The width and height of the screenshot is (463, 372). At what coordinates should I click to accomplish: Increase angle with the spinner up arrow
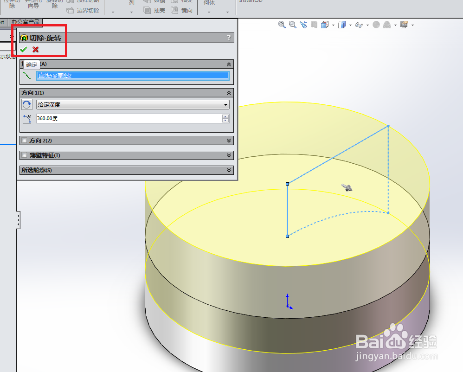[x=225, y=116]
